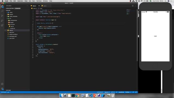Screen dimensions: 174x98
Task: Open Launchpad rocket from the Dock
Action: 65,96
